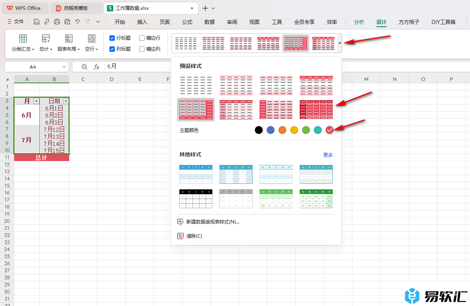Screen dimensions: 470x306
Task: Click the 清除(C) clear style icon
Action: coord(180,236)
